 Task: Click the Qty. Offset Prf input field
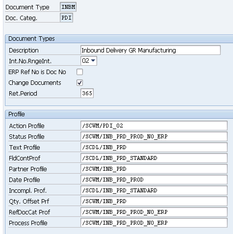(154, 201)
